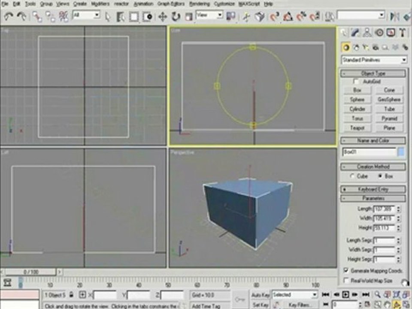This screenshot has height=309, width=412.
Task: Toggle the Angle Snap icon
Action: click(x=288, y=17)
